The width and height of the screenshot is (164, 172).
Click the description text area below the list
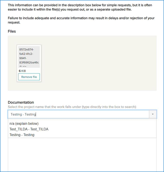(82, 155)
